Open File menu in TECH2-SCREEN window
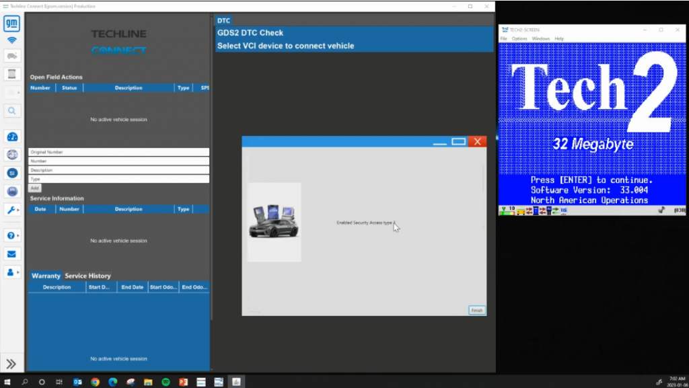This screenshot has height=388, width=689. tap(503, 38)
